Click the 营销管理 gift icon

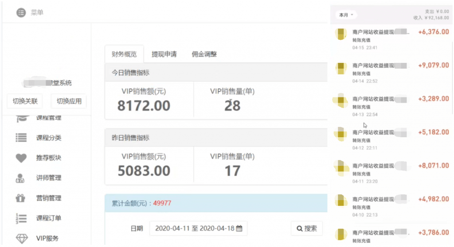tap(21, 198)
